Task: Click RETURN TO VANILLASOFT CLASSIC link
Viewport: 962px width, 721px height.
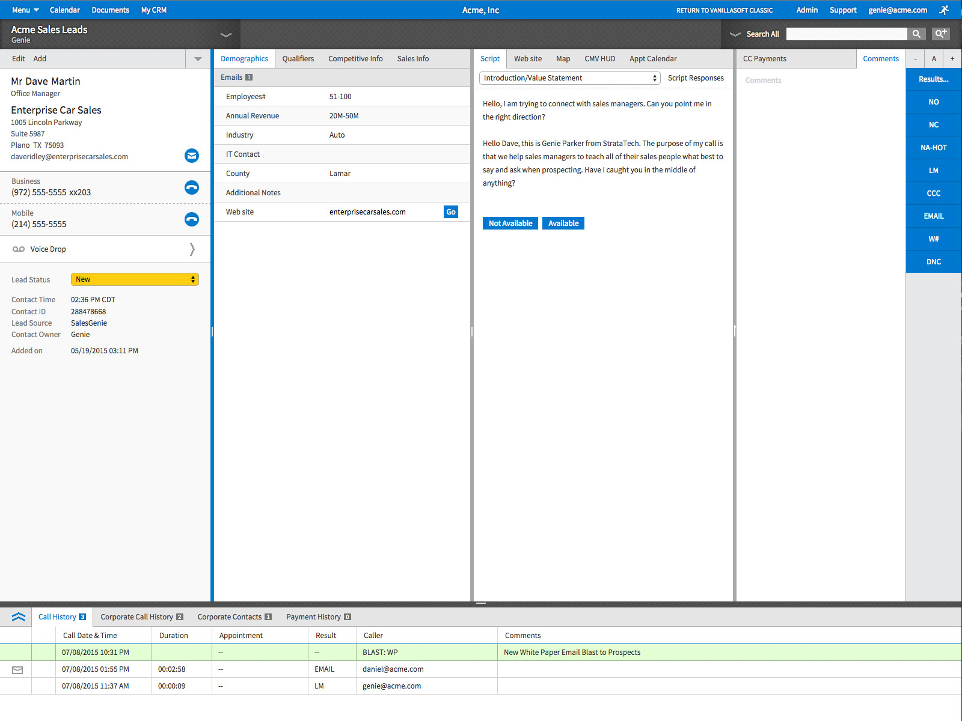Action: coord(724,10)
